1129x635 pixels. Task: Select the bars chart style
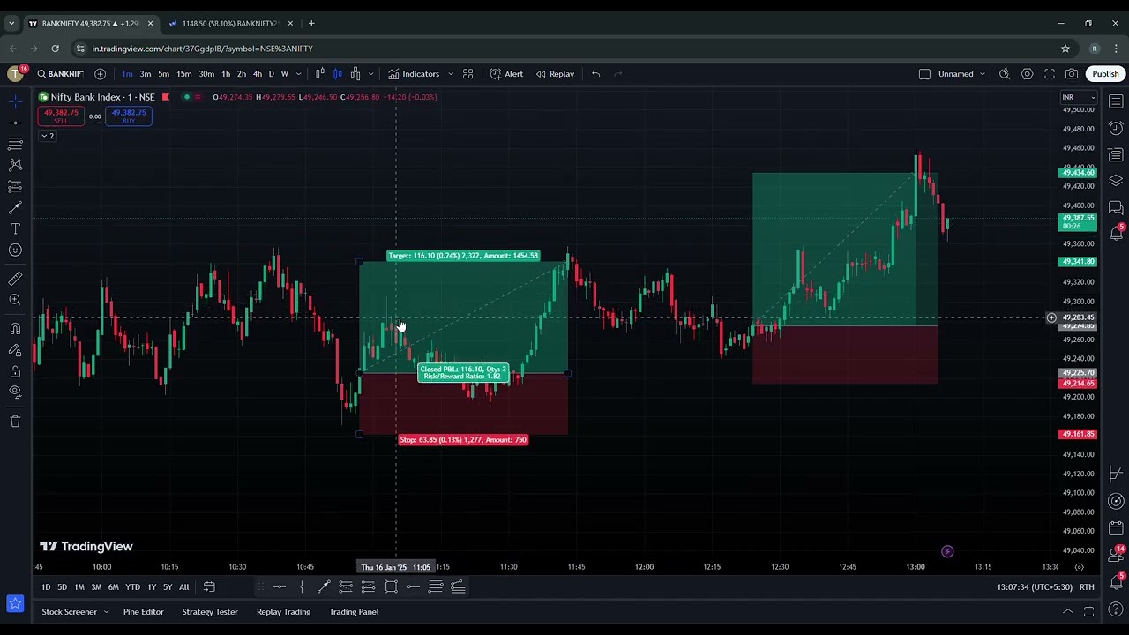(x=319, y=74)
